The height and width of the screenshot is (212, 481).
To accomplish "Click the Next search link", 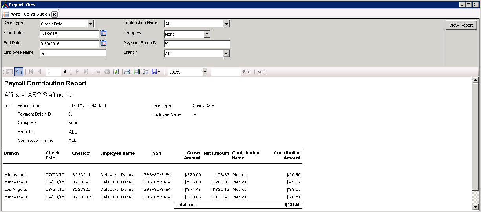I will click(x=262, y=72).
